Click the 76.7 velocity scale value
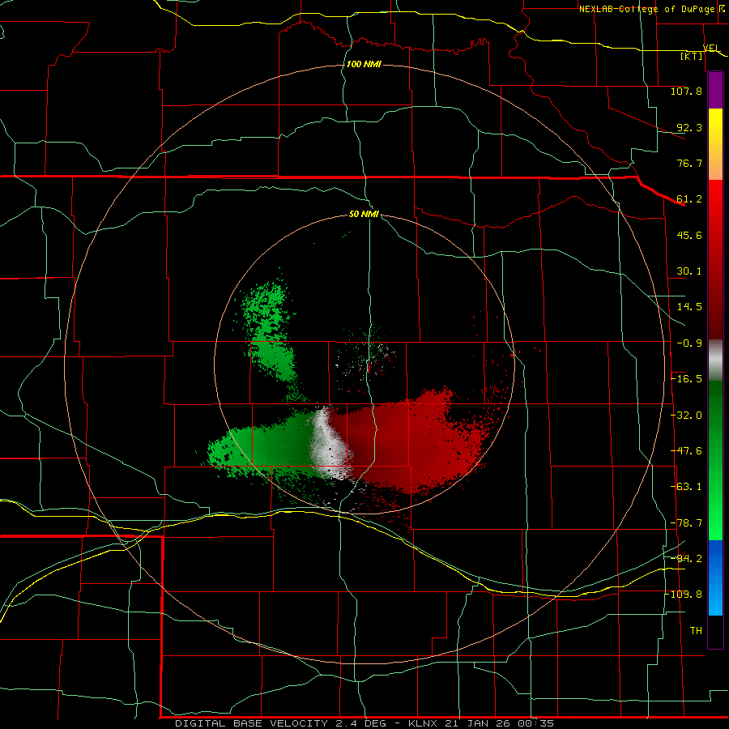Viewport: 729px width, 729px height. (x=689, y=163)
